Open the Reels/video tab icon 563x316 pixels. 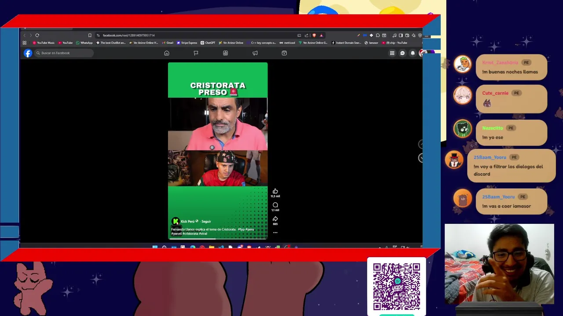click(225, 53)
